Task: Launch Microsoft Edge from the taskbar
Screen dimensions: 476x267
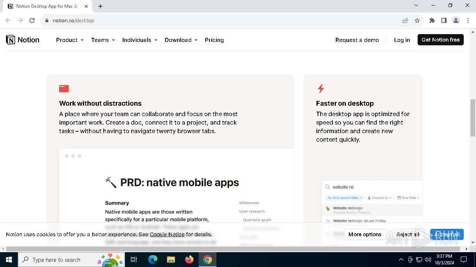Action: (x=153, y=260)
